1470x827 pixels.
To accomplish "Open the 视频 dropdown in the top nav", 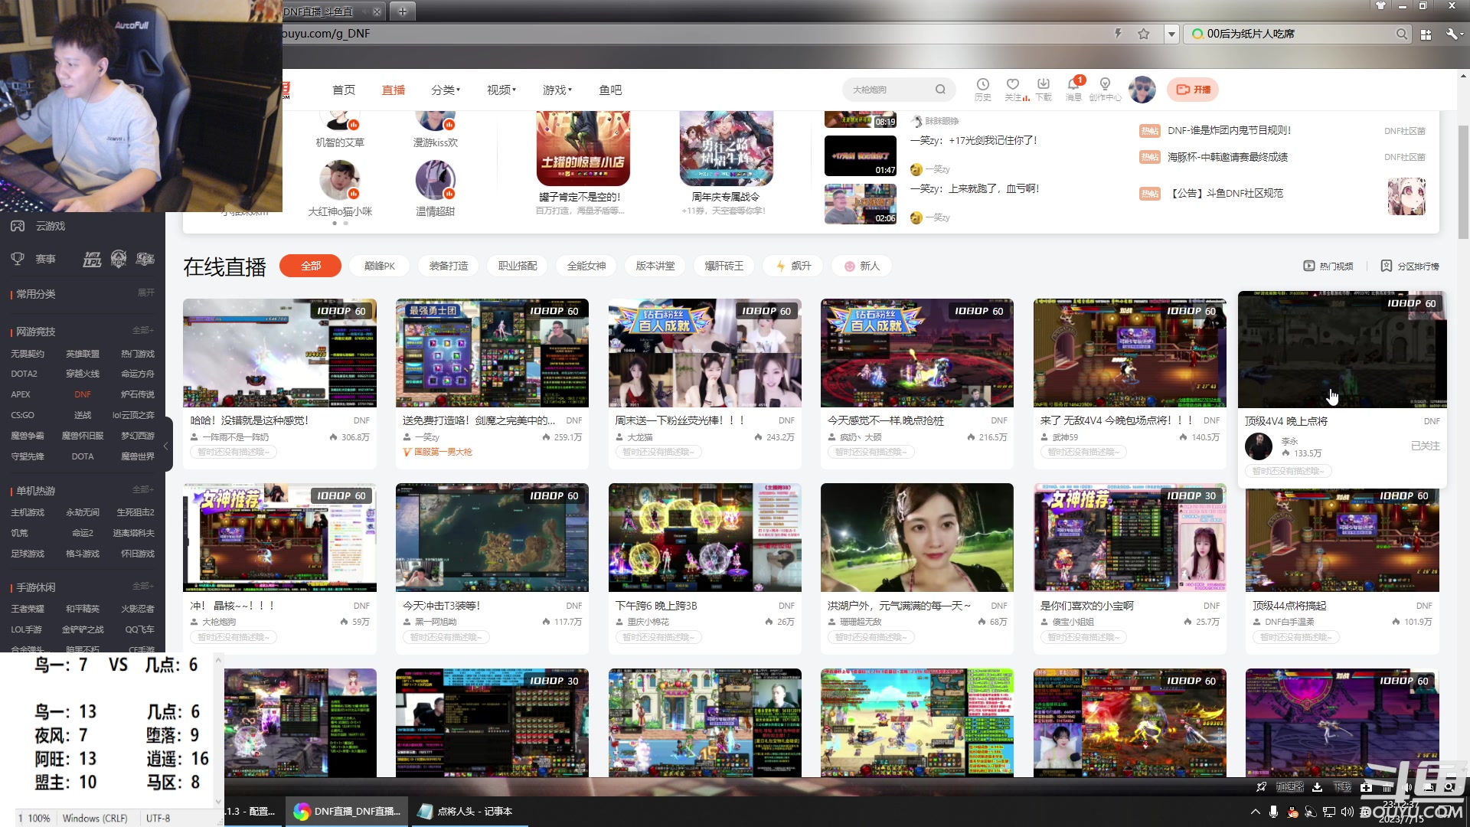I will coord(501,90).
